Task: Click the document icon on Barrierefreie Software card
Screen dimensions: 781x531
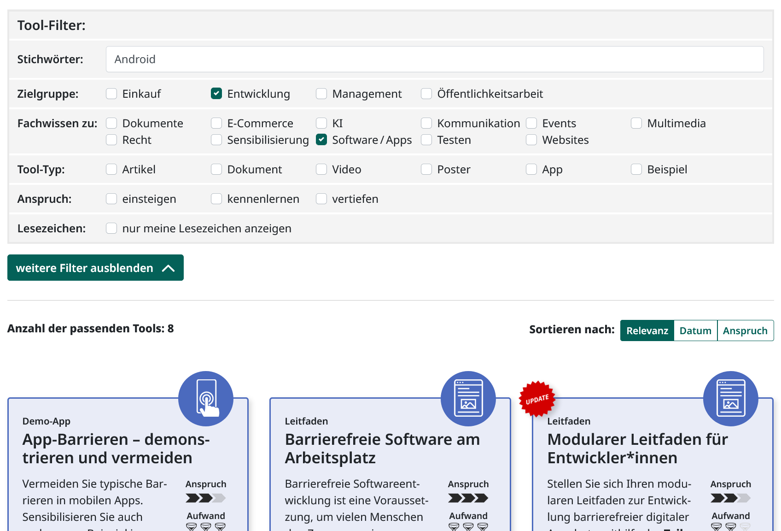Action: click(468, 399)
